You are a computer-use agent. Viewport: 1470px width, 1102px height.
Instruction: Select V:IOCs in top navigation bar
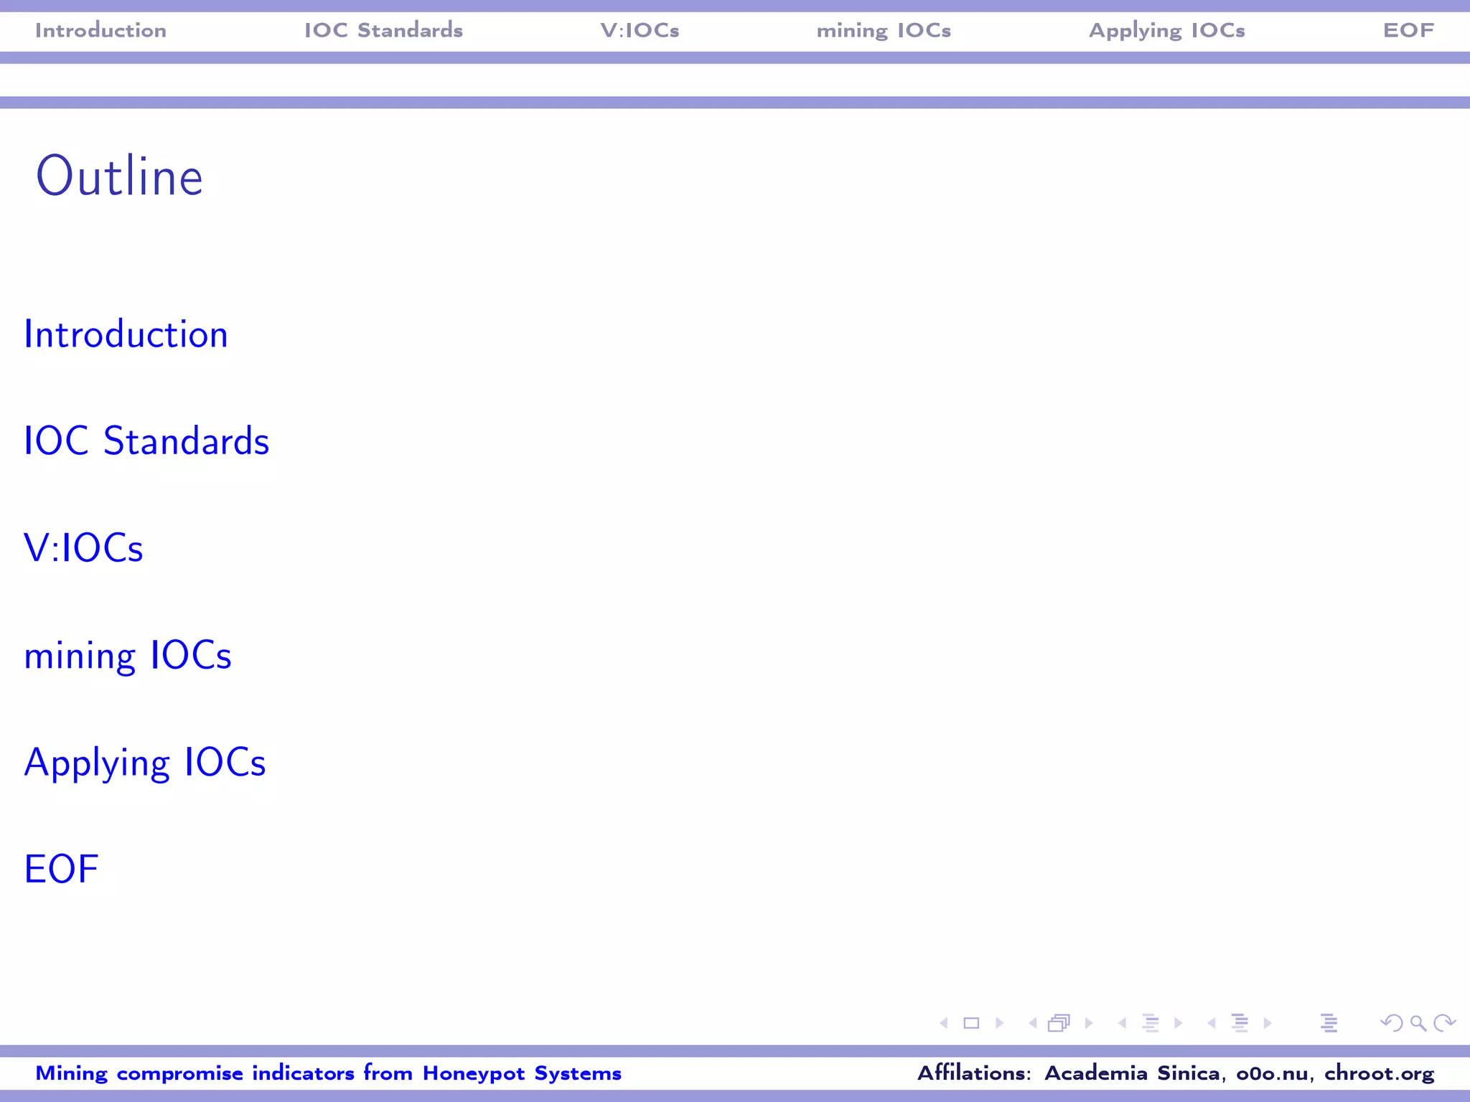640,31
